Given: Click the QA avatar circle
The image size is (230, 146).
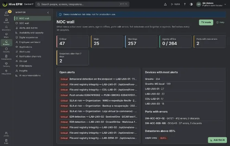Looking at the screenshot, I should (199, 4).
